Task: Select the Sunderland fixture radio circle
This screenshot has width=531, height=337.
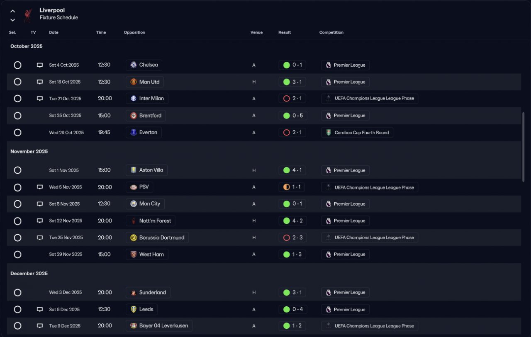Action: [x=17, y=293]
